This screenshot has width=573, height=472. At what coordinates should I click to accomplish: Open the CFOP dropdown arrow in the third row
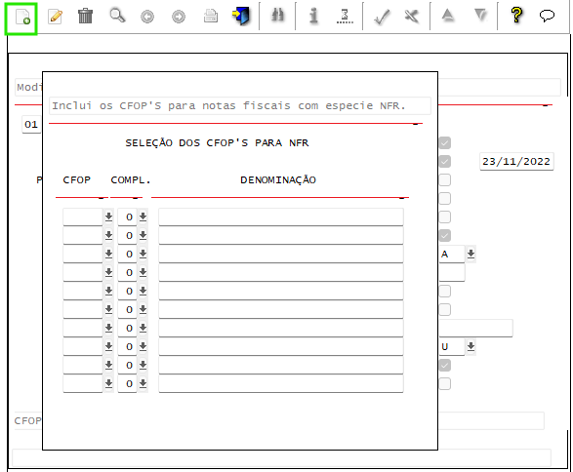click(108, 254)
